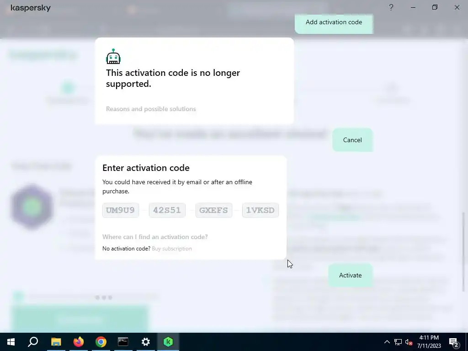Click the muted volume tray icon
Screen dimensions: 468x351
(x=409, y=342)
